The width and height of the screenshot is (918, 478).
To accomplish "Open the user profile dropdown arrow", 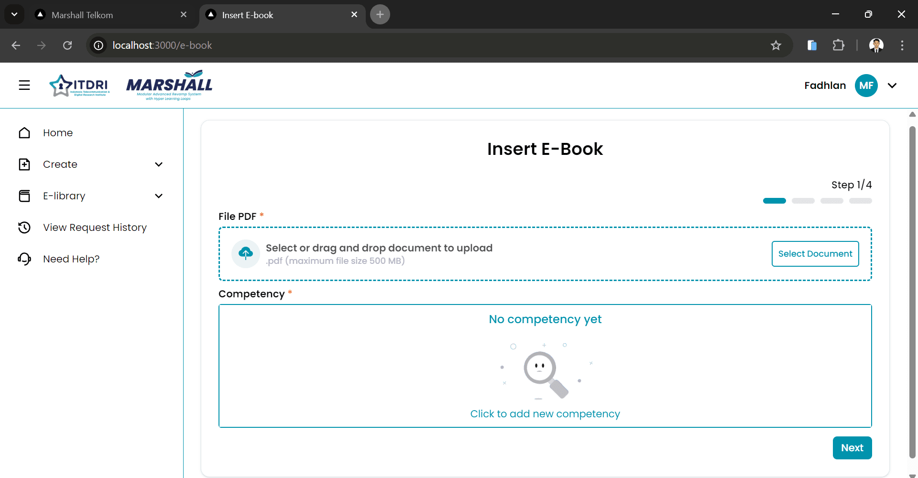I will click(892, 86).
